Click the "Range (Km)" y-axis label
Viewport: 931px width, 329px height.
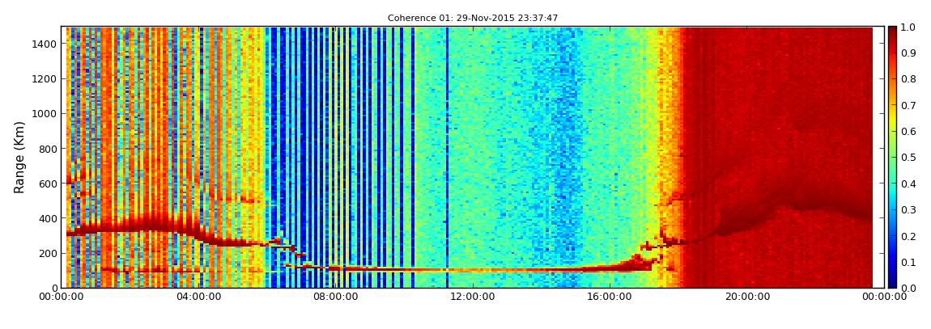point(19,157)
